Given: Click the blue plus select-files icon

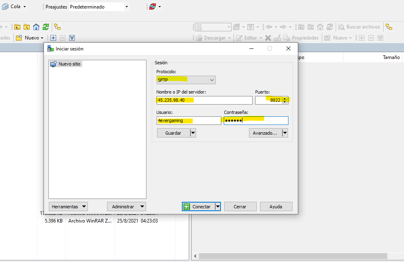Looking at the screenshot, I should [x=53, y=38].
